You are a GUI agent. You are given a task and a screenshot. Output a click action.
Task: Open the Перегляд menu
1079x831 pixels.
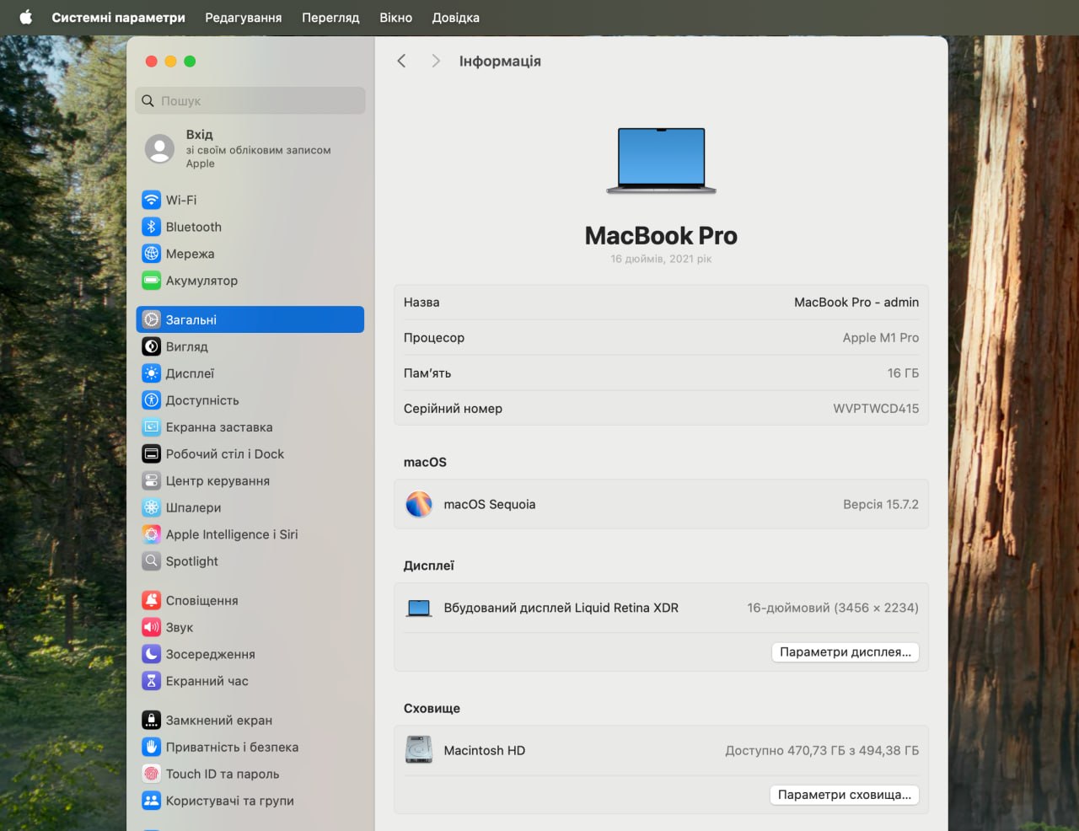pyautogui.click(x=330, y=17)
